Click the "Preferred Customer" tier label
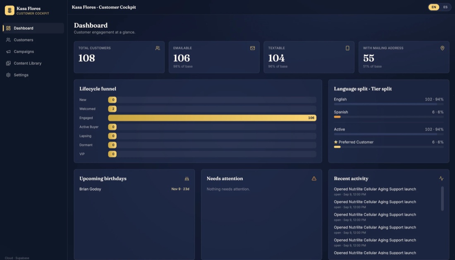This screenshot has width=455, height=260. click(356, 142)
